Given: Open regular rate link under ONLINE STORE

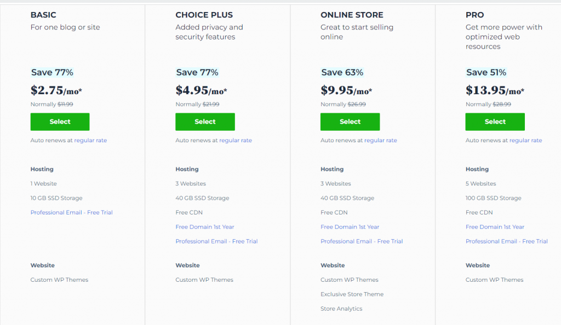Looking at the screenshot, I should pyautogui.click(x=381, y=141).
